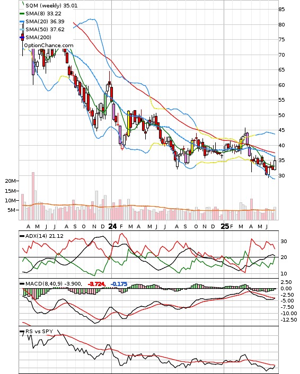Click the 20M volume axis label
The image size is (300, 374).
[x=10, y=181]
